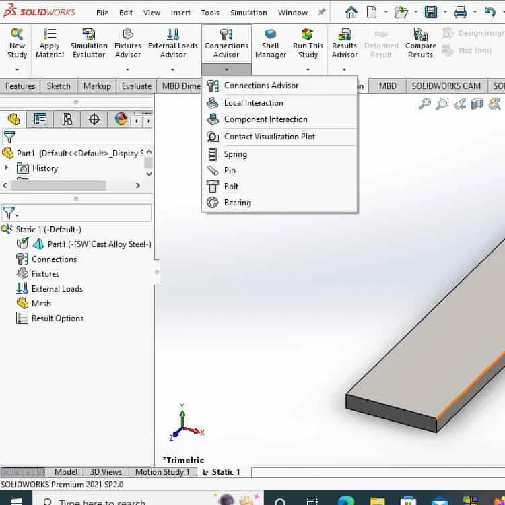Expand External Loads Advisor dropdown arrow

click(172, 69)
